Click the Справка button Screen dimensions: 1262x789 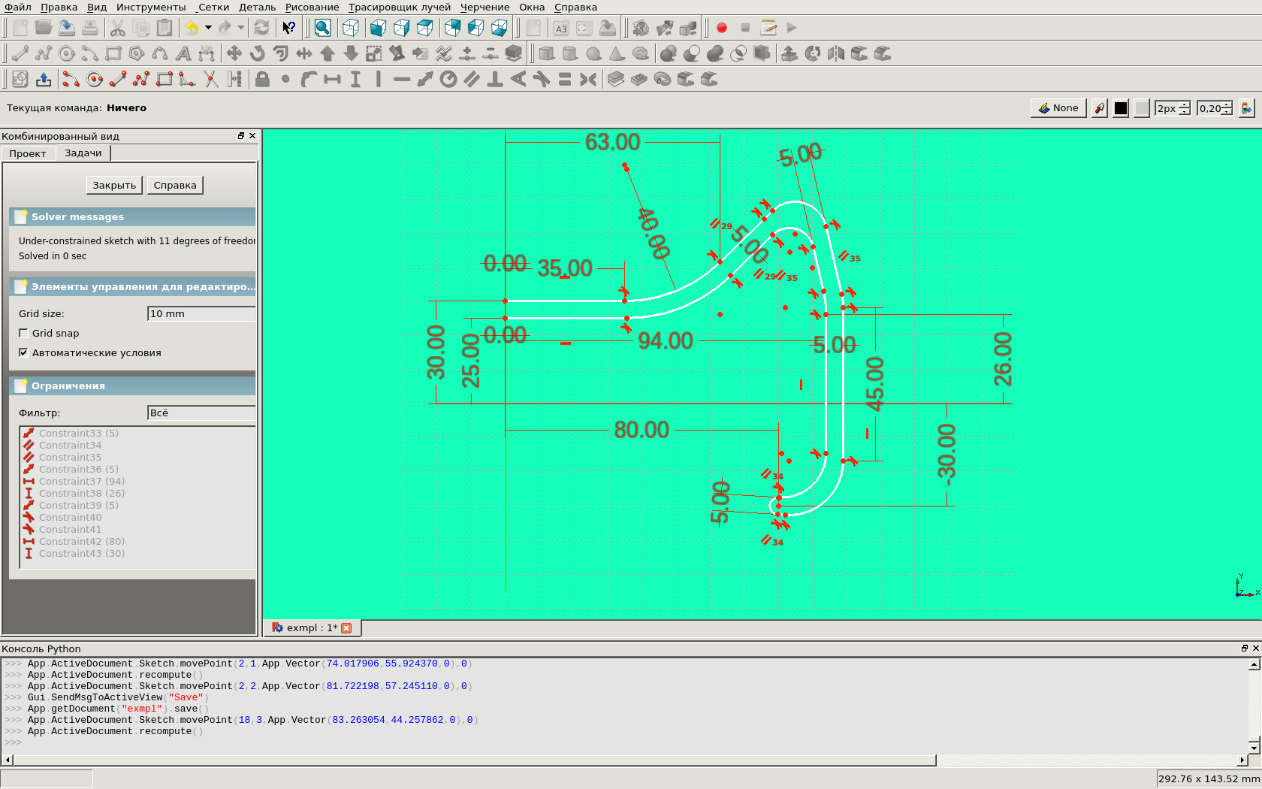tap(174, 184)
